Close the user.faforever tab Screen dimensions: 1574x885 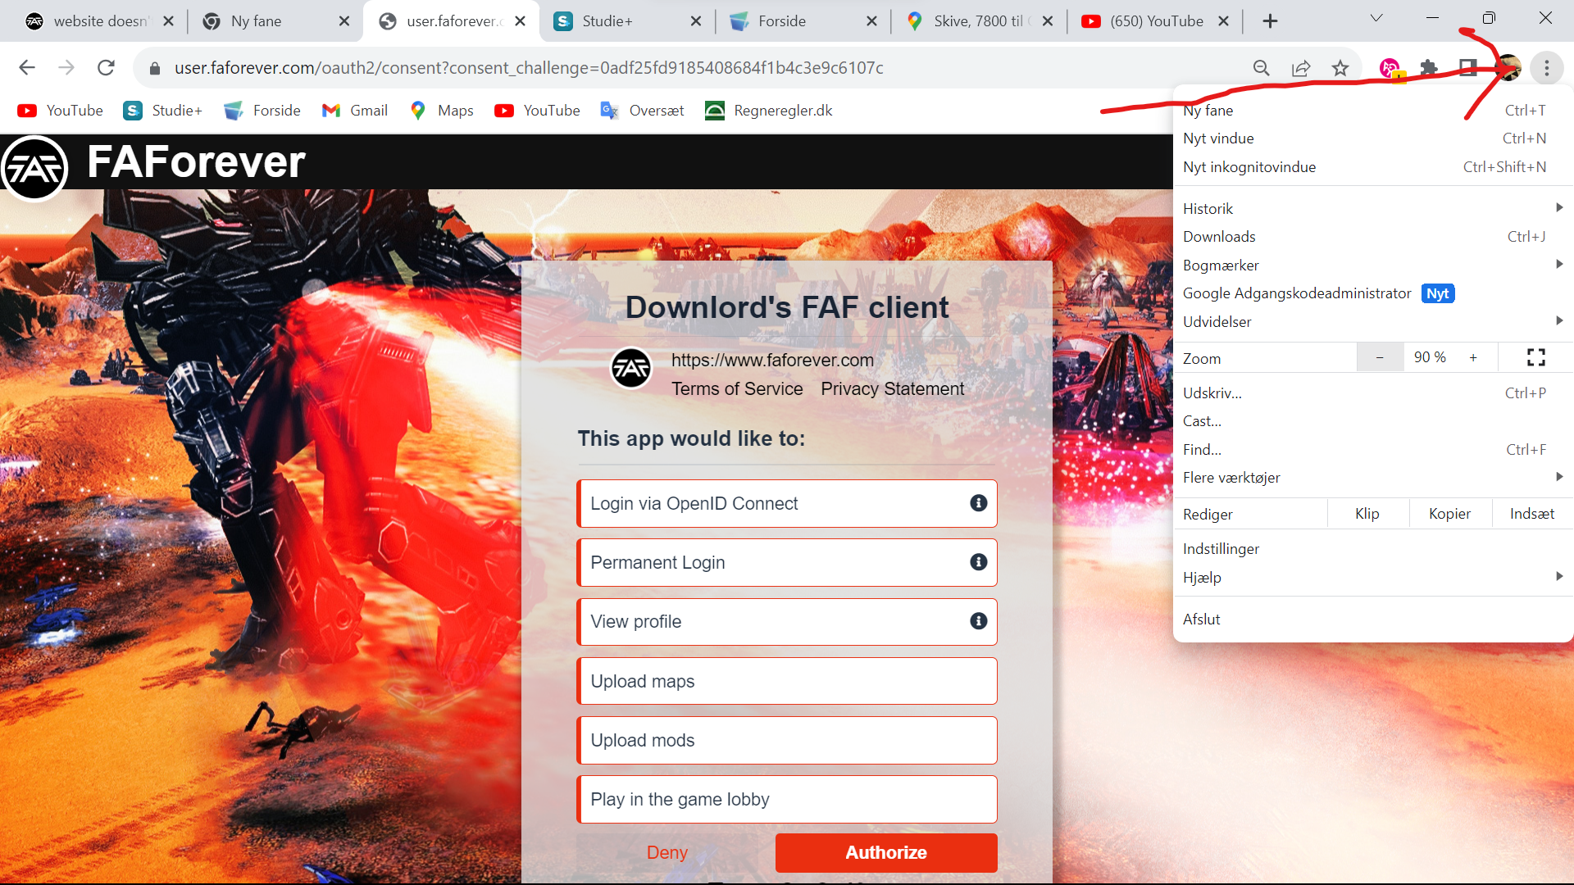coord(520,21)
